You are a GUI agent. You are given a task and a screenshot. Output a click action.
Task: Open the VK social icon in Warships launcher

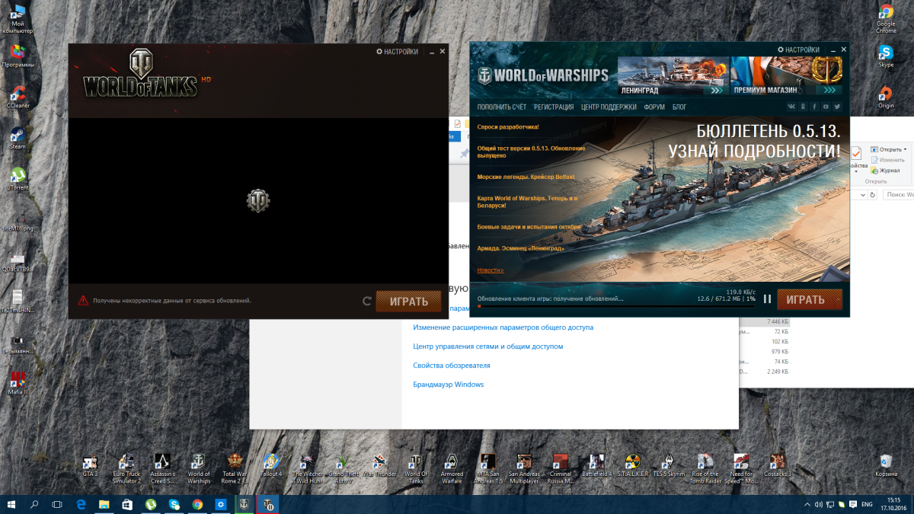click(x=793, y=107)
